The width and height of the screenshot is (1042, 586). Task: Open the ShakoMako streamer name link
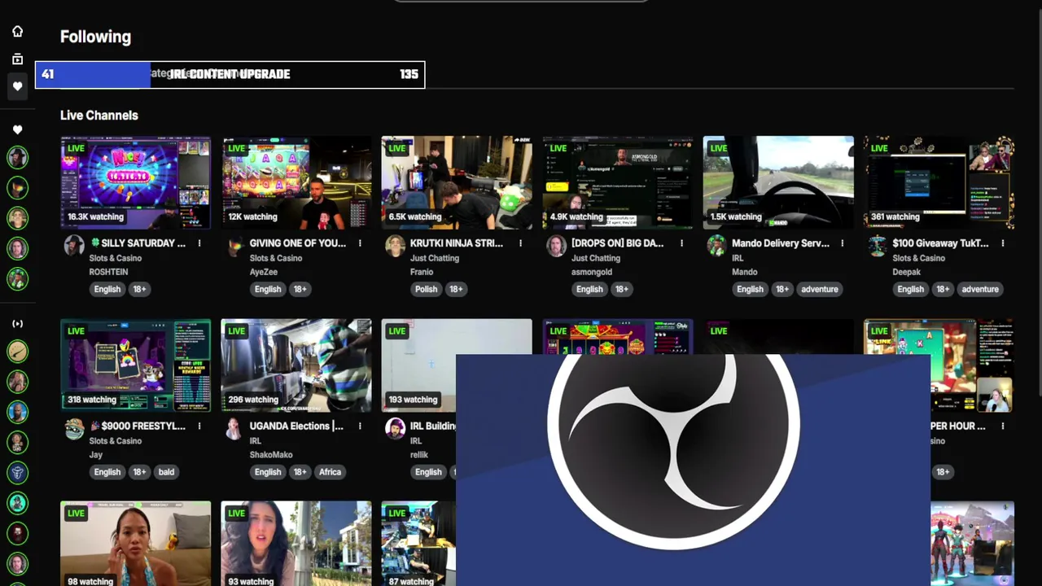(270, 454)
